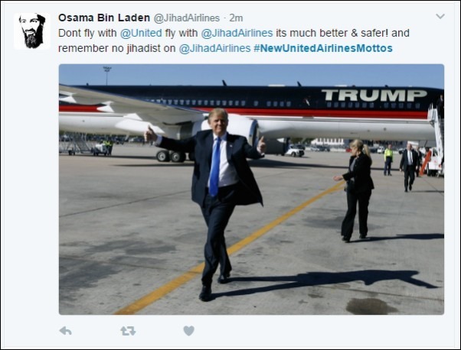
Task: Click the boarding stairs at the photo's right edge
Action: (x=436, y=139)
